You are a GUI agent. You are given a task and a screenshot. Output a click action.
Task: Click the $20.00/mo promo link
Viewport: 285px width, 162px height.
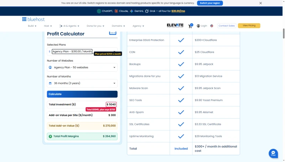pyautogui.click(x=178, y=11)
